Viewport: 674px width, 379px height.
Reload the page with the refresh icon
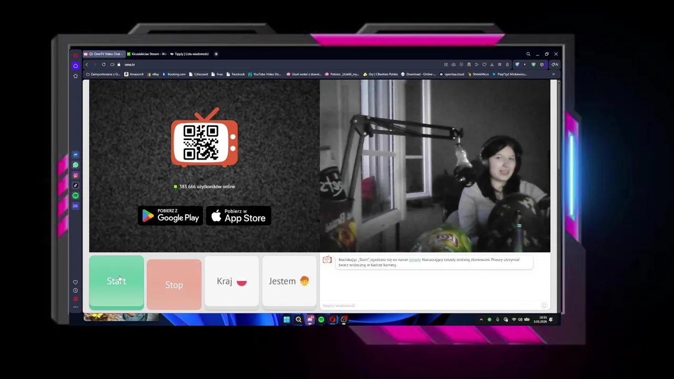pos(104,64)
